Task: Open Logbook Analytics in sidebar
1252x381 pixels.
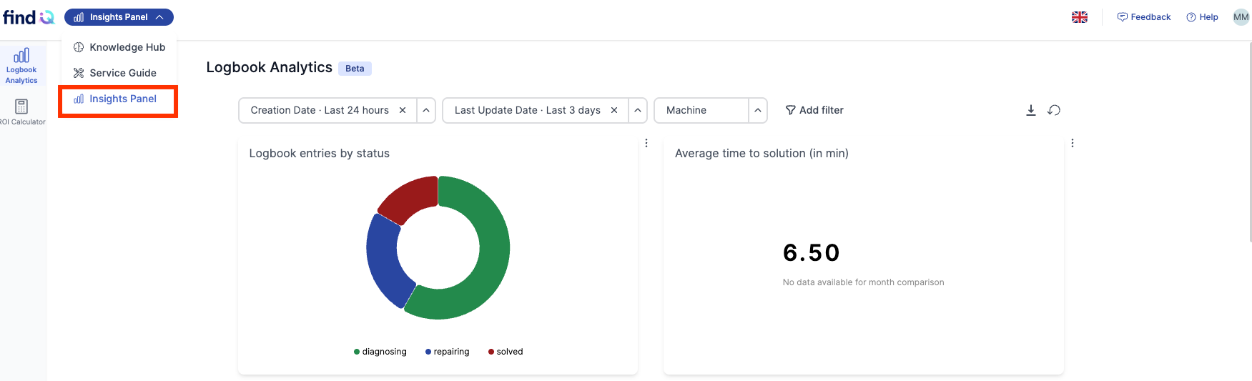Action: click(21, 66)
